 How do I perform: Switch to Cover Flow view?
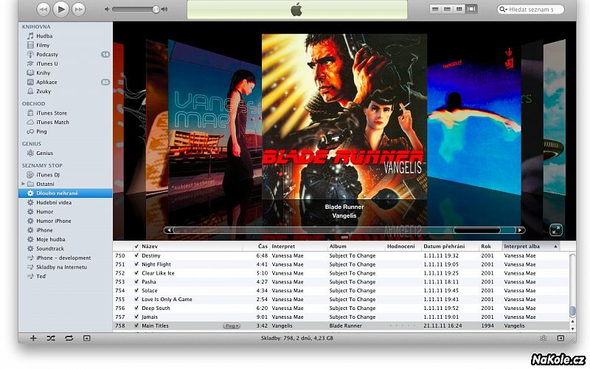(471, 9)
